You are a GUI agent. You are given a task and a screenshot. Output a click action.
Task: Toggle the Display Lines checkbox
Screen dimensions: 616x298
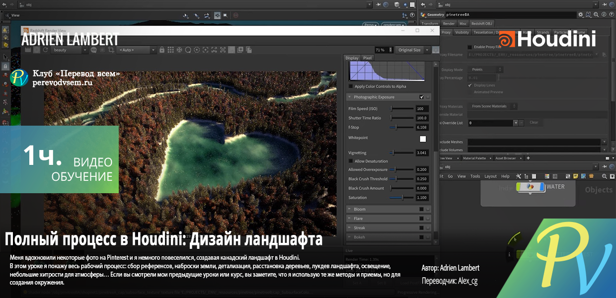pos(470,85)
